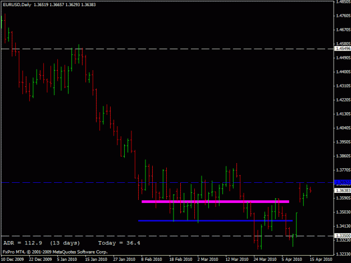Click the 18 Feb 2010 date label
Screen dimensions: 351x263
[x=181, y=260]
